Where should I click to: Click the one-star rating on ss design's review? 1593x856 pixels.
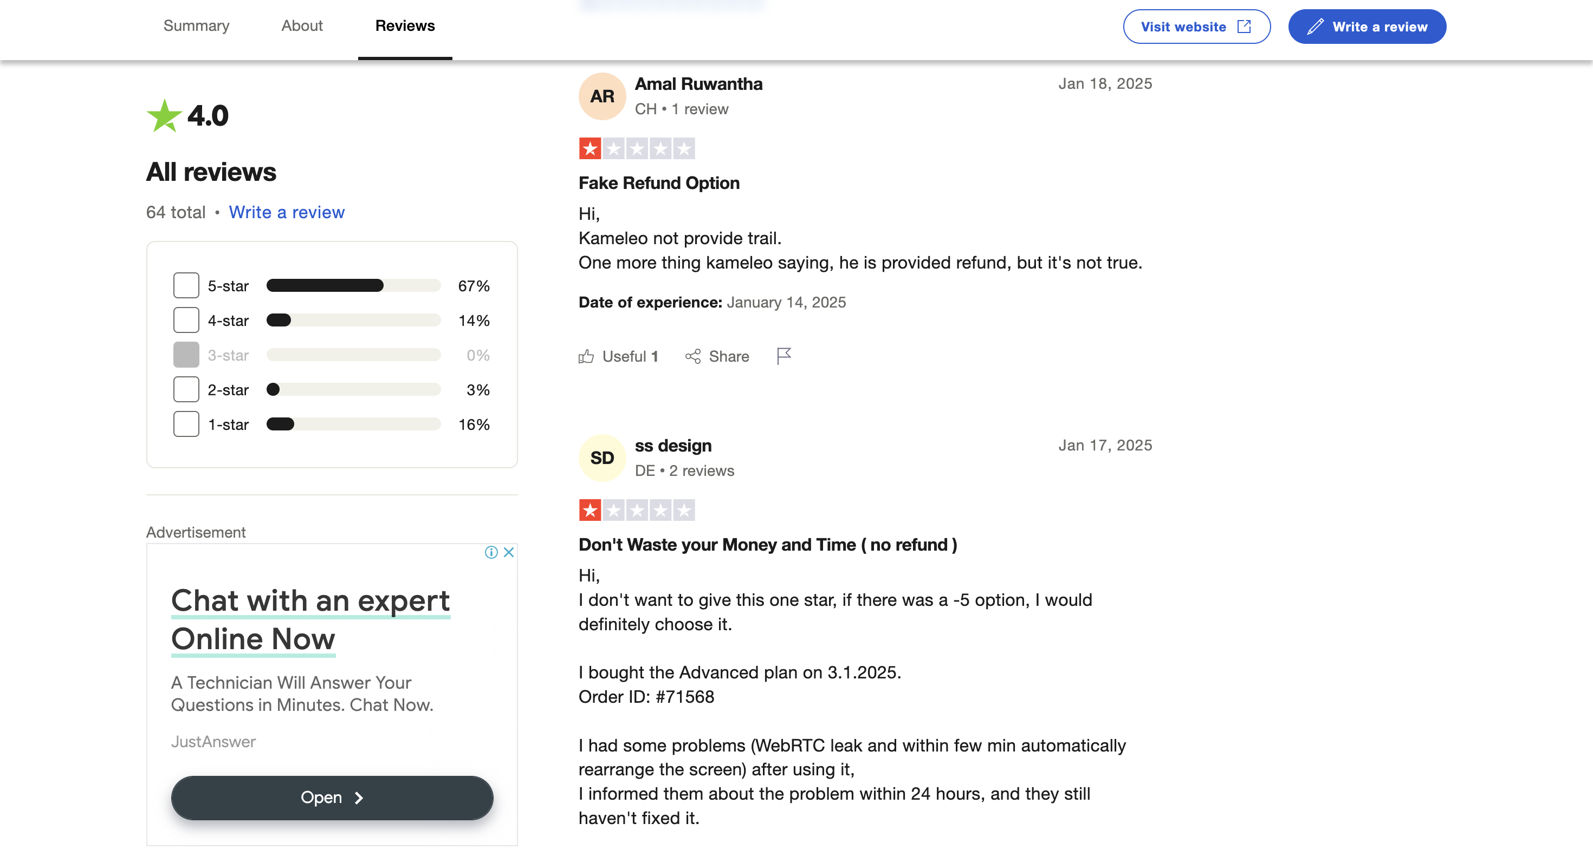(637, 510)
